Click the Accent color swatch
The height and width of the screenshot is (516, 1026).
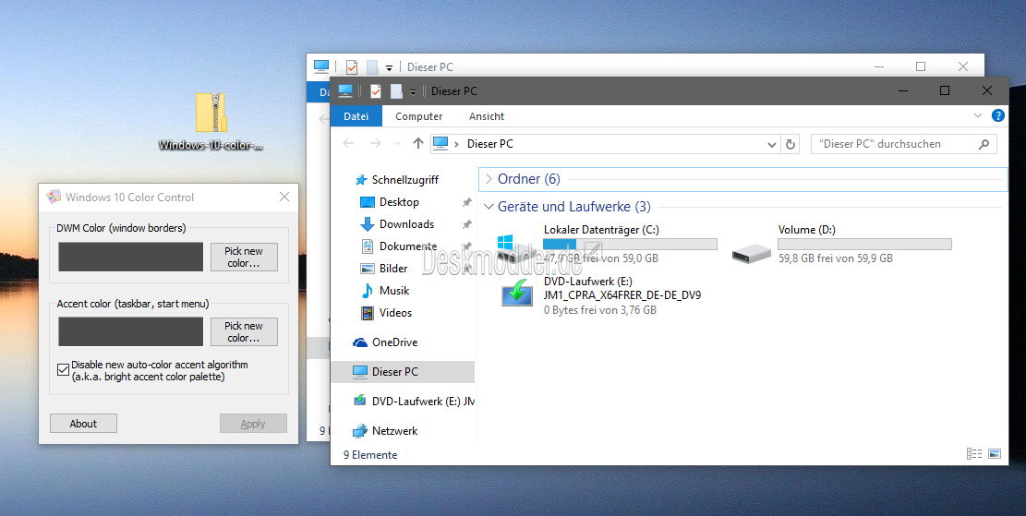pos(130,331)
